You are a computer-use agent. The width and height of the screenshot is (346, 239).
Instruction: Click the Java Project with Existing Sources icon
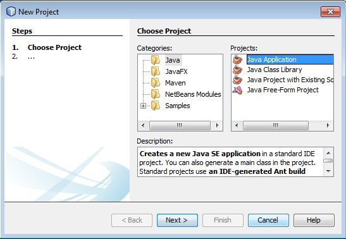(237, 80)
